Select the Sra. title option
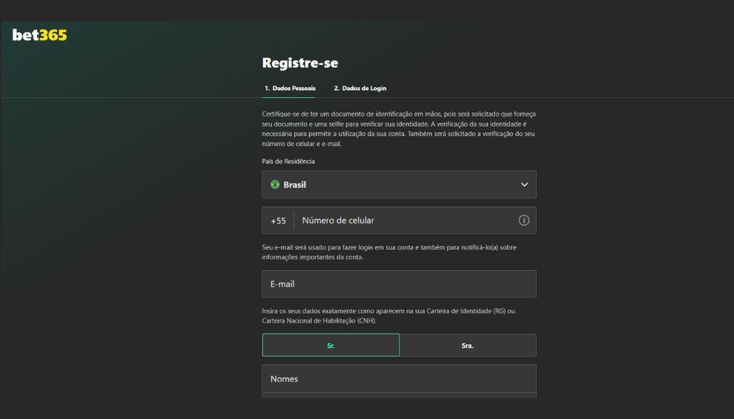The height and width of the screenshot is (419, 734). click(x=468, y=346)
